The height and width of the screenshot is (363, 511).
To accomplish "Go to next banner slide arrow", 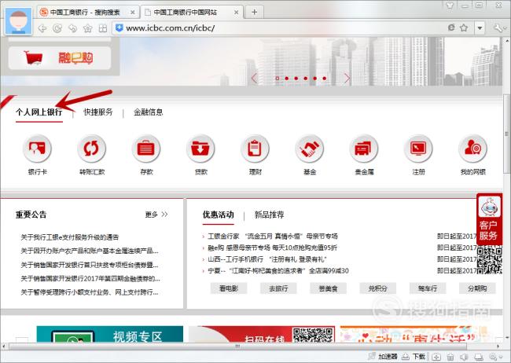I will tap(347, 79).
